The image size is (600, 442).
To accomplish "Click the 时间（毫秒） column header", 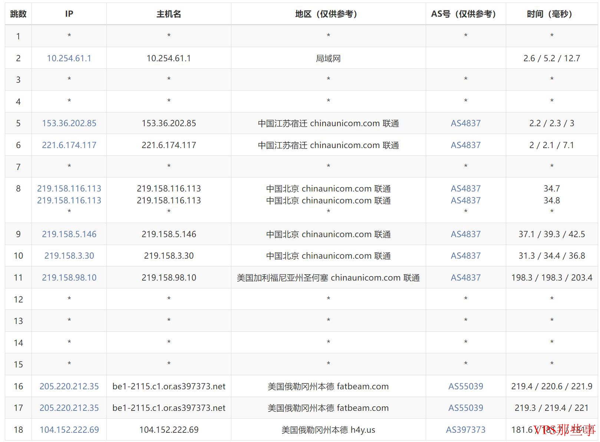I will coord(551,14).
